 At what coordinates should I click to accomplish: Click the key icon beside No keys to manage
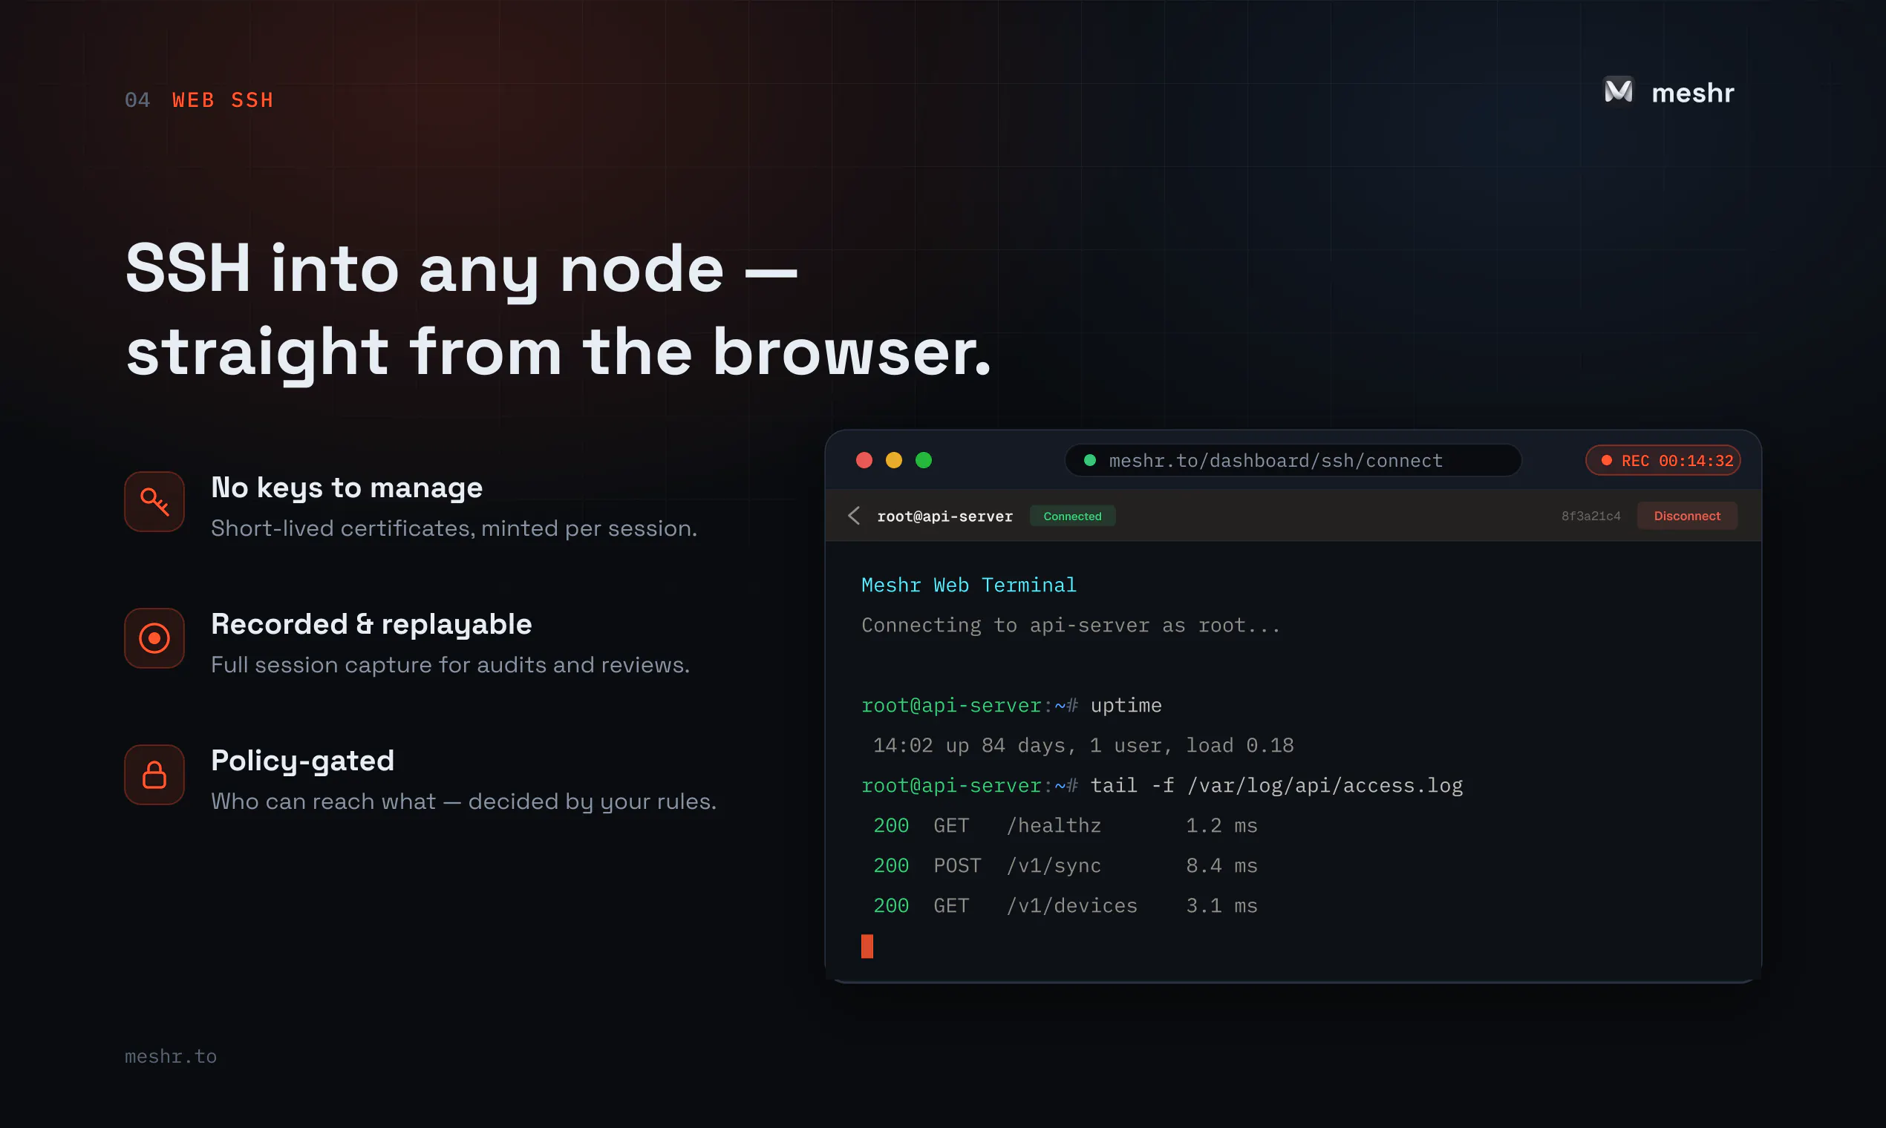tap(154, 502)
